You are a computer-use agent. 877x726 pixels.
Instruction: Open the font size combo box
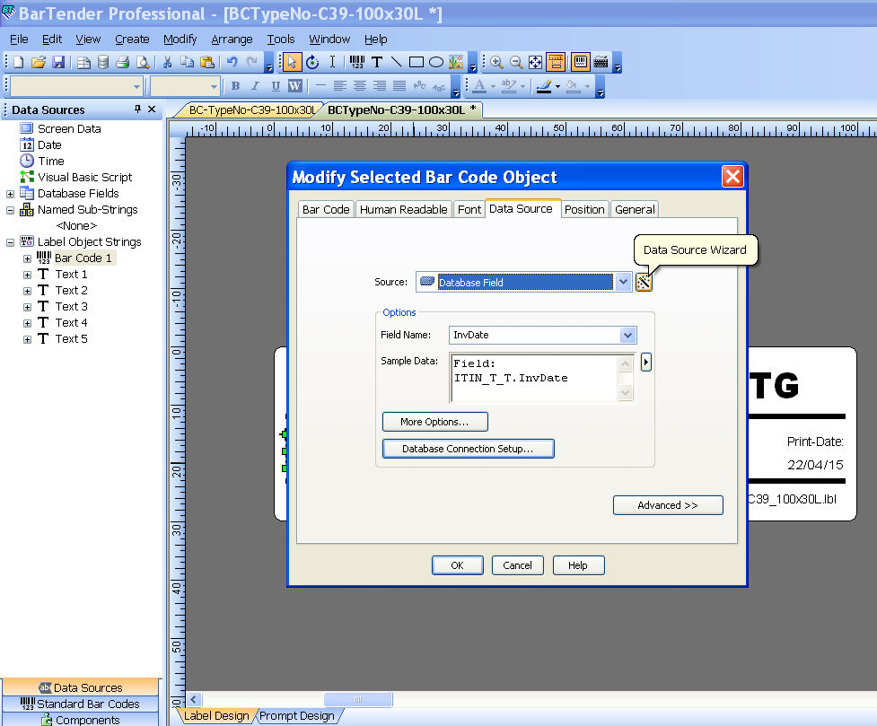coord(185,87)
